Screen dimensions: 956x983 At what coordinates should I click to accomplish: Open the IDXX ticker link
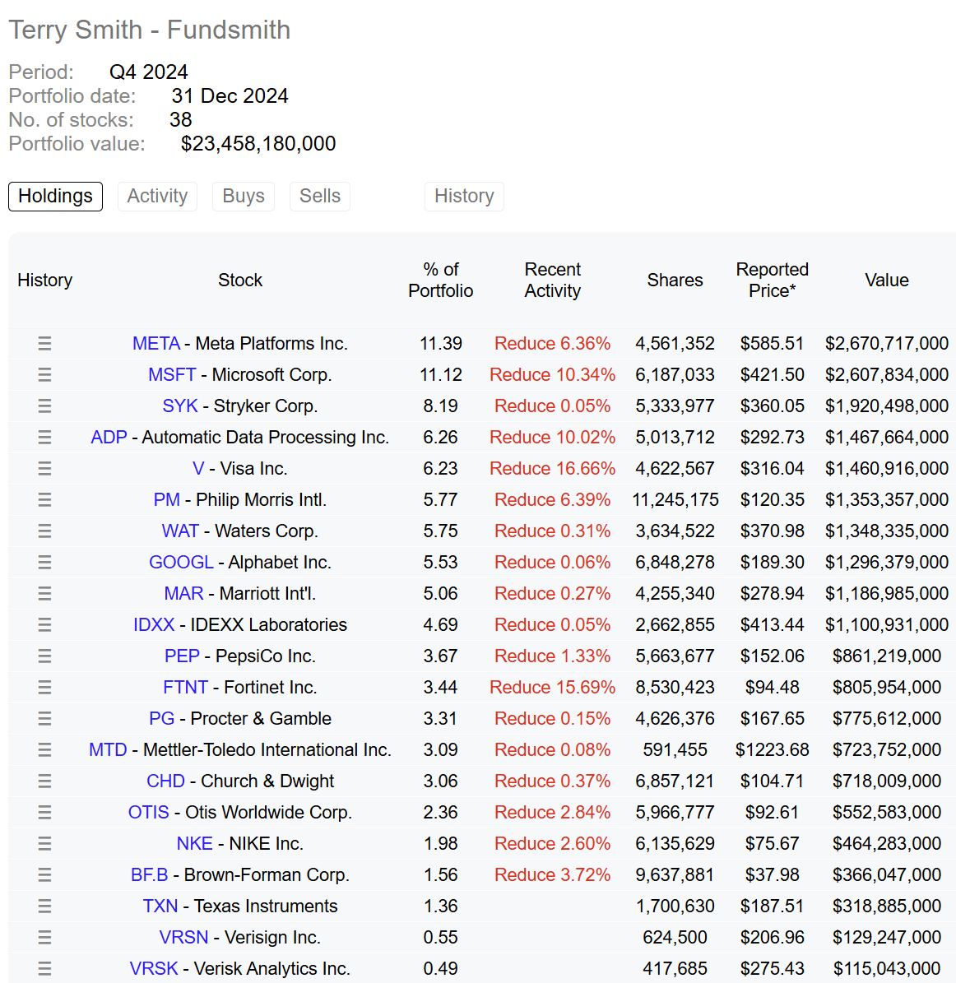[x=154, y=625]
